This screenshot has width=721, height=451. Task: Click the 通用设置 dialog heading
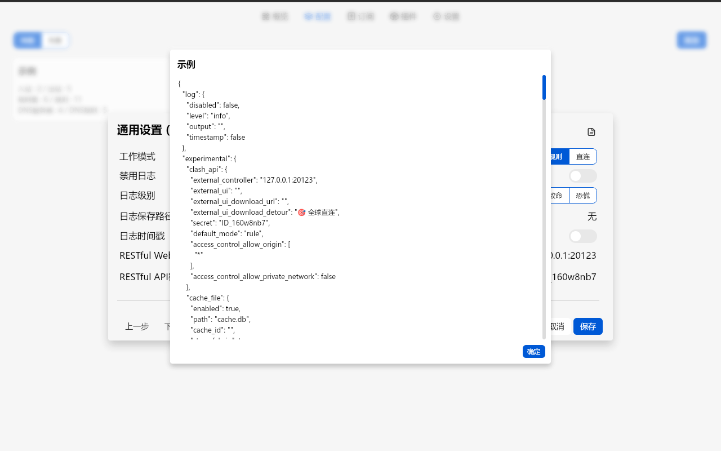(143, 130)
